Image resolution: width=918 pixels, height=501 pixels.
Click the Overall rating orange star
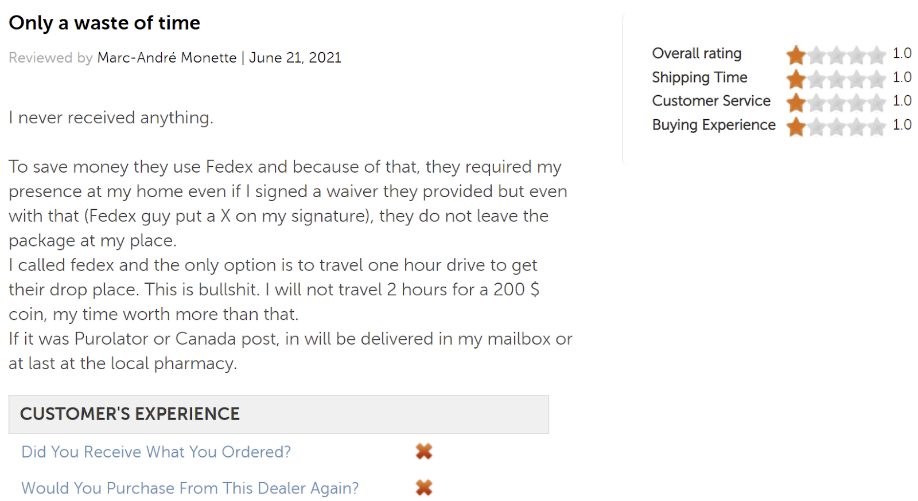[796, 55]
